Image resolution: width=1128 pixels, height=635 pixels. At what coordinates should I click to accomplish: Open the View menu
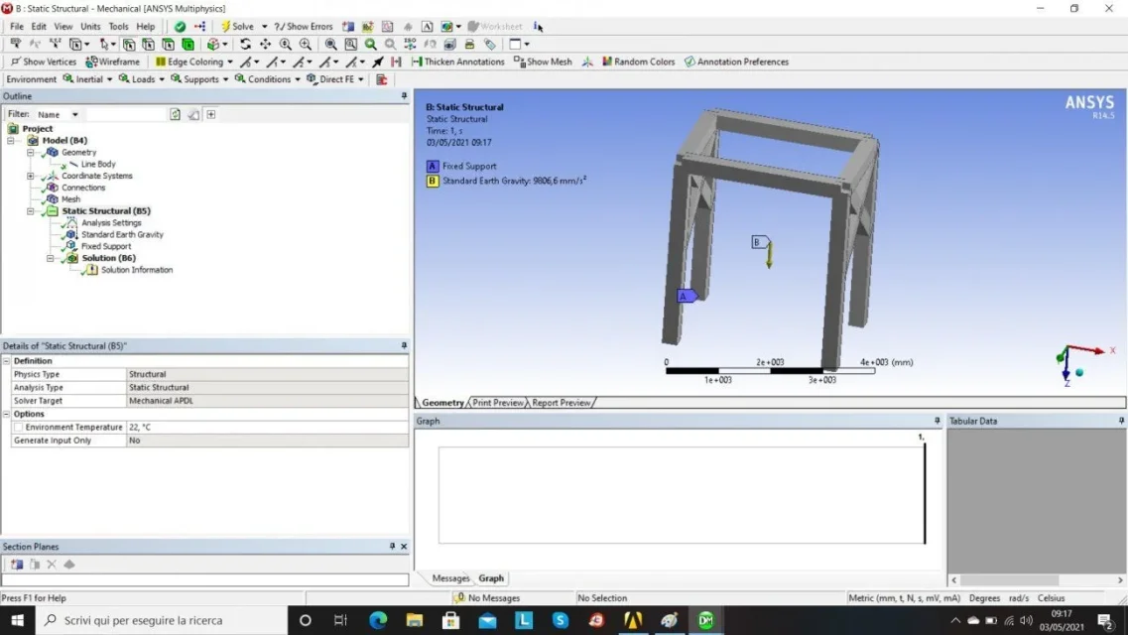tap(63, 27)
